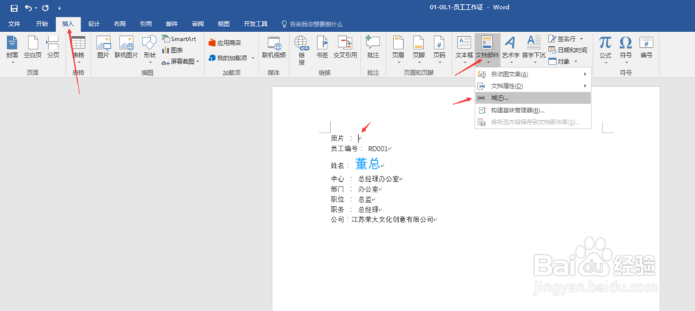Insert a cover page (封面)
The height and width of the screenshot is (311, 695).
click(x=12, y=49)
